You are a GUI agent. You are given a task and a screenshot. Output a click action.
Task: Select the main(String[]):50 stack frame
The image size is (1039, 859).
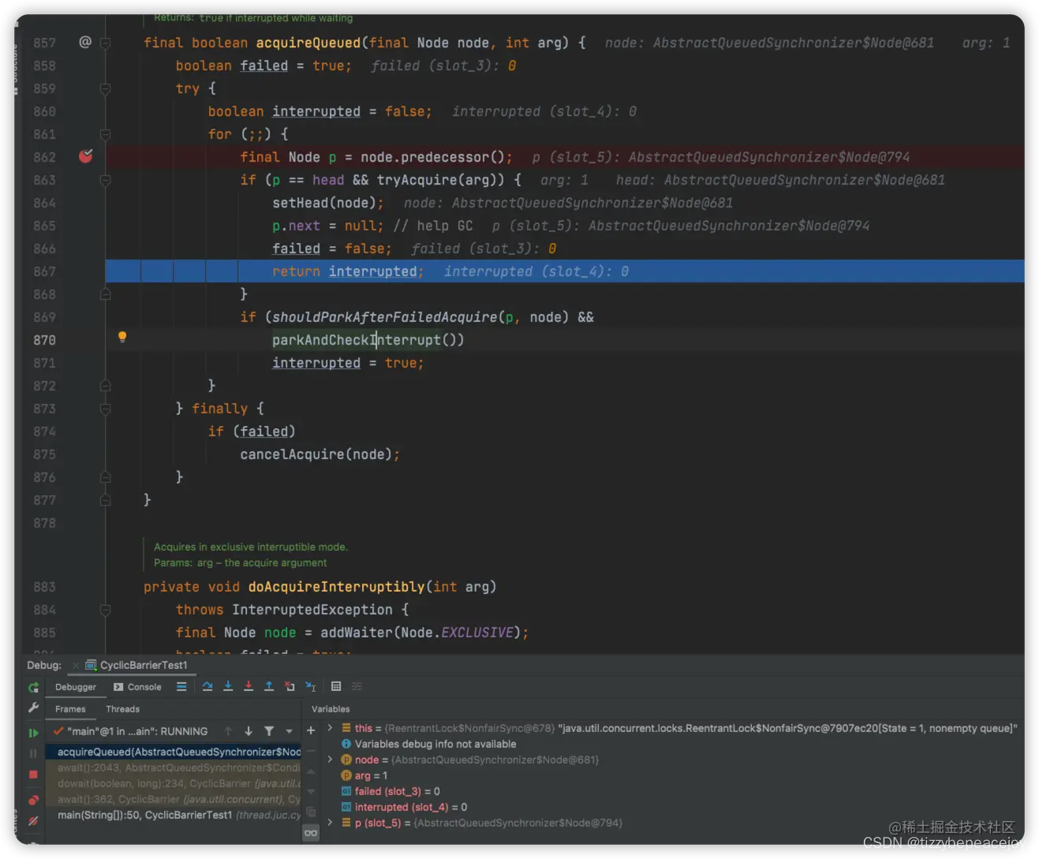click(173, 815)
